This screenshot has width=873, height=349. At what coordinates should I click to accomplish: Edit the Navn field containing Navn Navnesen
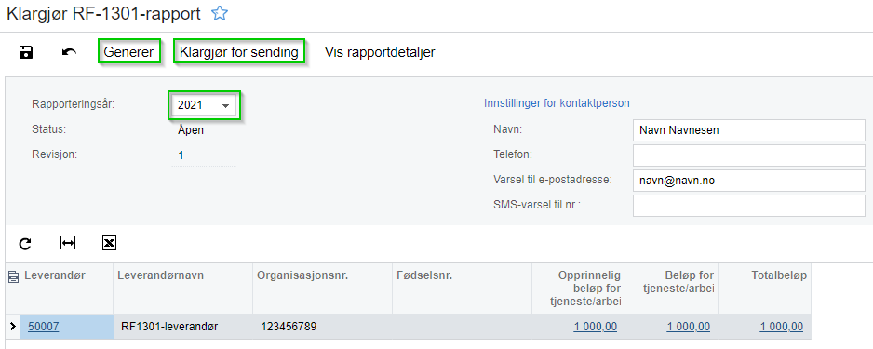pos(749,130)
